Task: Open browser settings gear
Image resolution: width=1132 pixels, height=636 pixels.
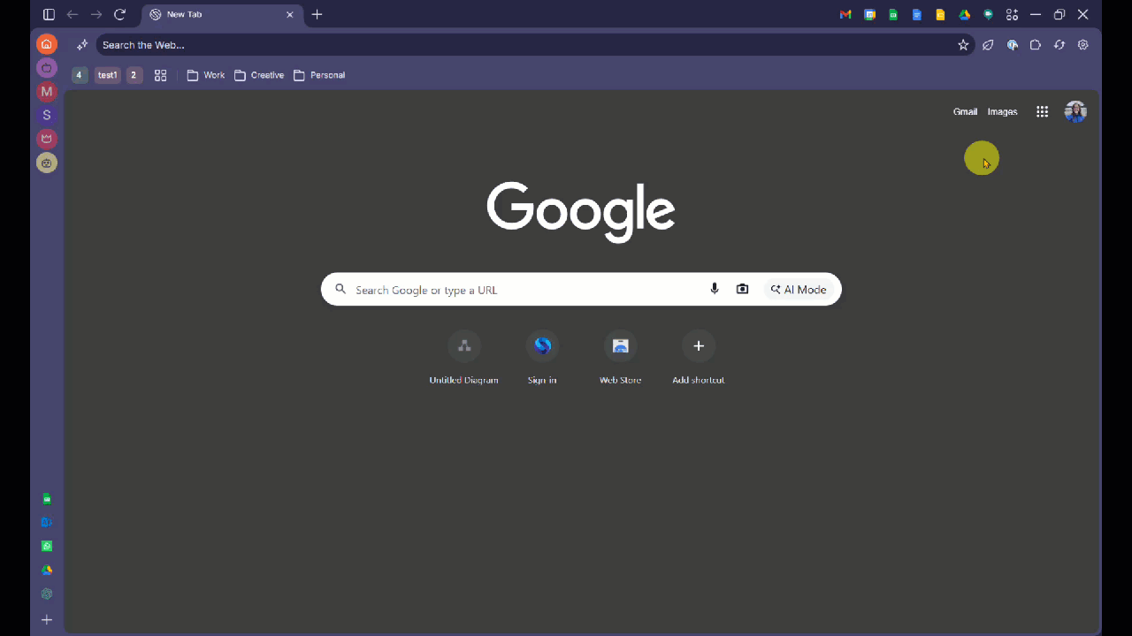Action: 1083,45
